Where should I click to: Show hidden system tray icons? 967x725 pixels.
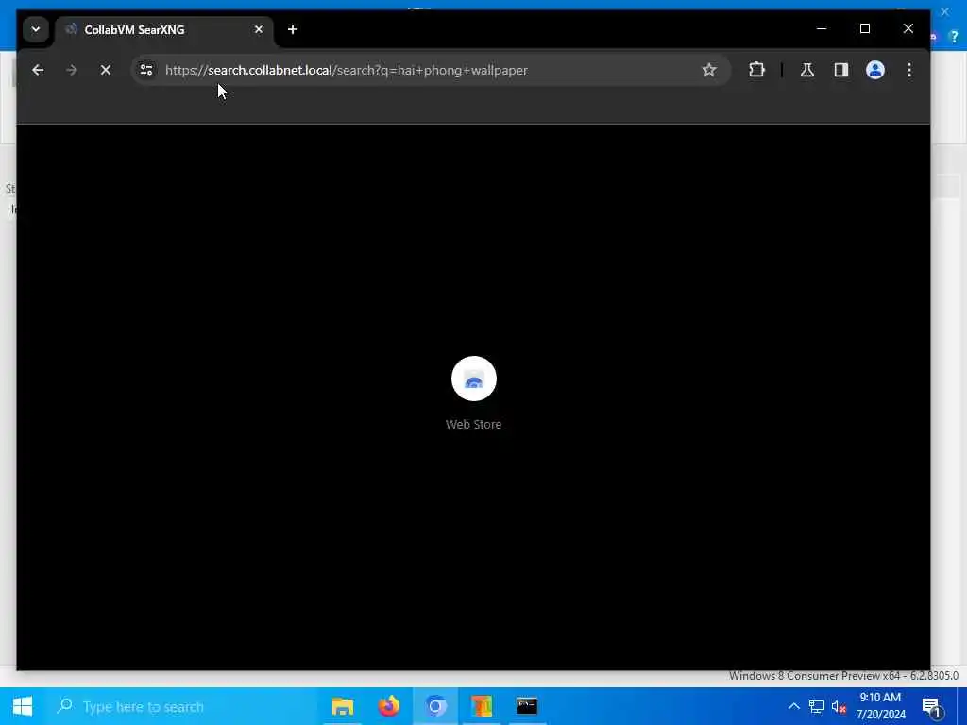coord(793,706)
